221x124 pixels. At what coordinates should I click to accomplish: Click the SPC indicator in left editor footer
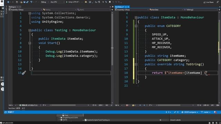[x=107, y=105]
